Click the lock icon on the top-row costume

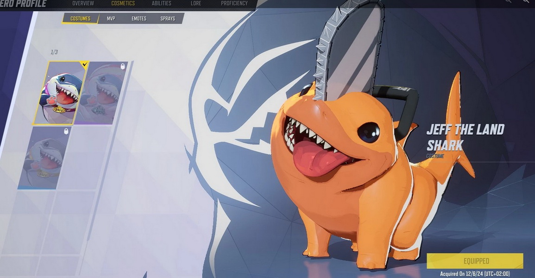pyautogui.click(x=123, y=66)
